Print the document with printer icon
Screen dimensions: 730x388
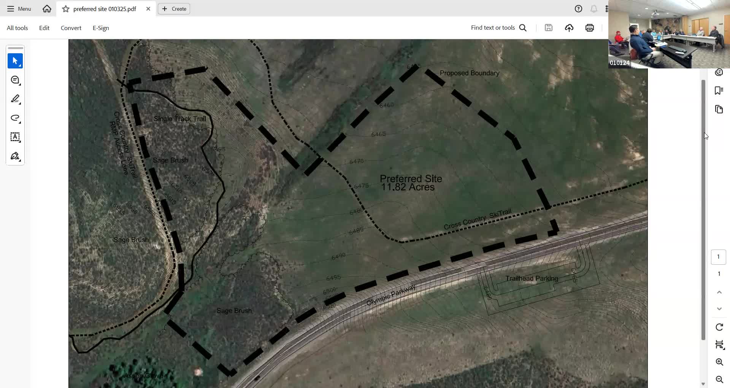coord(590,28)
